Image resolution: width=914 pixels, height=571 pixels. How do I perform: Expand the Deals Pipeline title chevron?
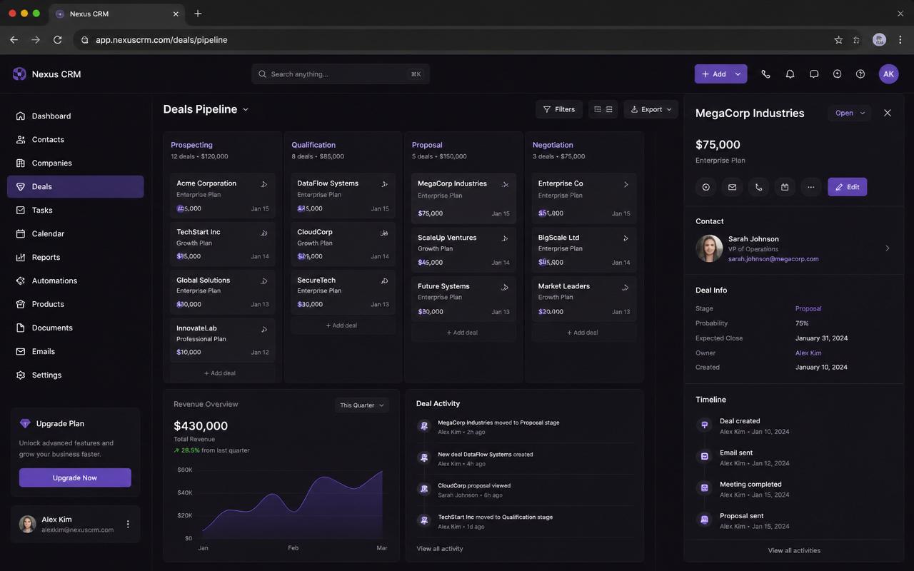[246, 109]
